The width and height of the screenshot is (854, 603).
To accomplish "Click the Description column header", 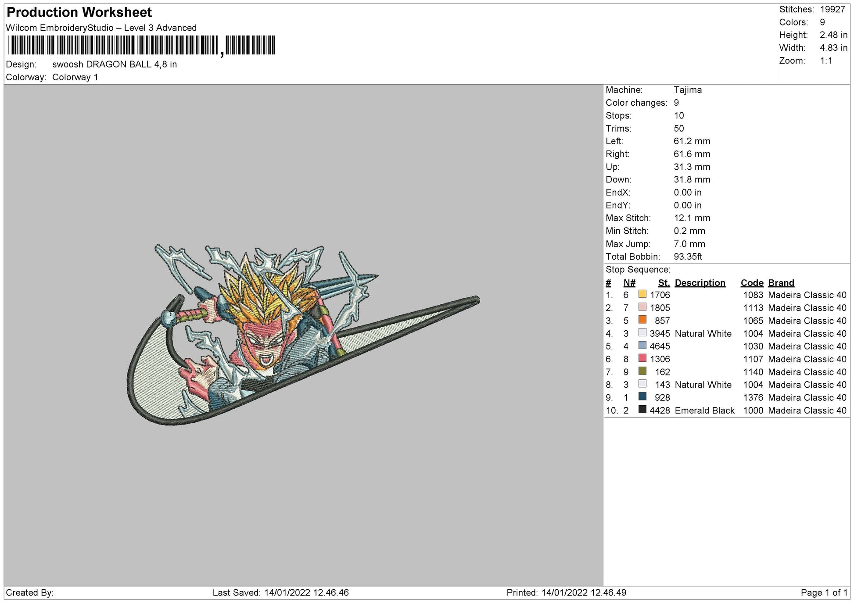I will pyautogui.click(x=700, y=283).
